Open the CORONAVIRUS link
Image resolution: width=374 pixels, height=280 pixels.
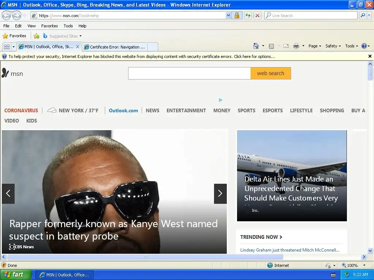click(x=21, y=110)
